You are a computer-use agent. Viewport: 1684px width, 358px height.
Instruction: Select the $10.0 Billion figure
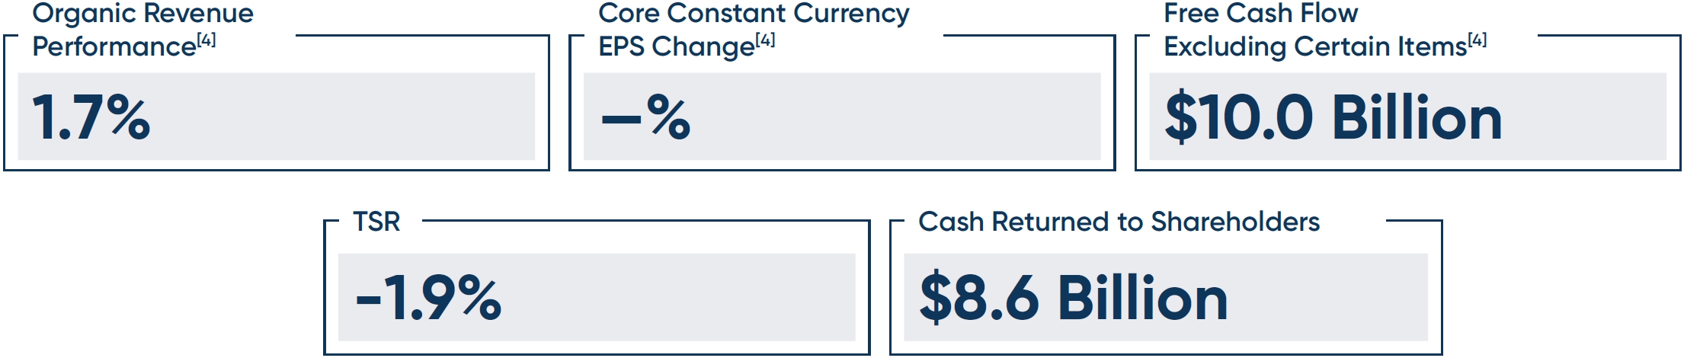[x=1333, y=117]
